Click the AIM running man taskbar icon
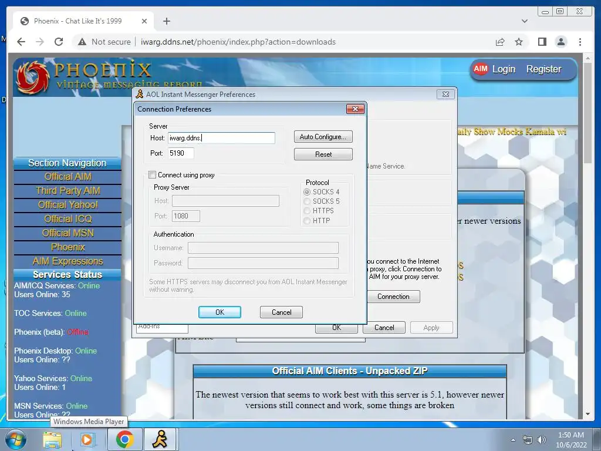This screenshot has width=601, height=451. point(160,439)
